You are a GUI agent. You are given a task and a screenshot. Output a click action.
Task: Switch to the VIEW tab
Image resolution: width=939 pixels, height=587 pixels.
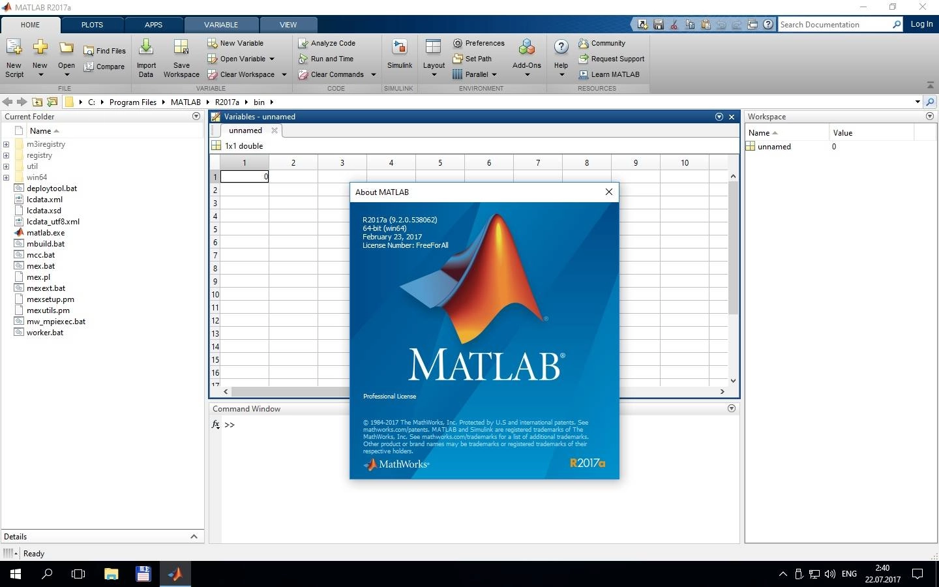[x=288, y=25]
